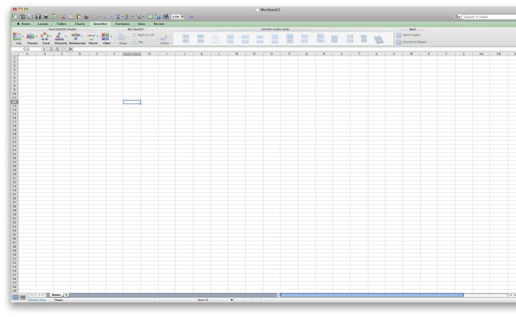Select row 12 header
The width and height of the screenshot is (516, 317).
[x=15, y=102]
